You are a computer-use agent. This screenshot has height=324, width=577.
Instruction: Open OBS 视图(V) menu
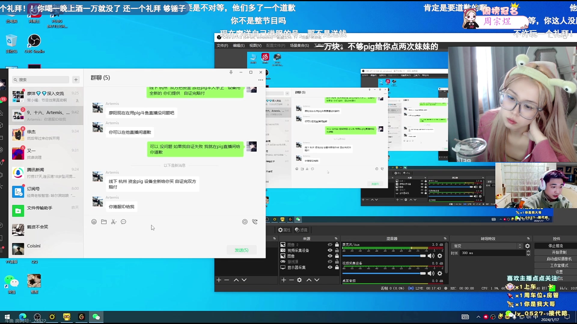click(255, 46)
